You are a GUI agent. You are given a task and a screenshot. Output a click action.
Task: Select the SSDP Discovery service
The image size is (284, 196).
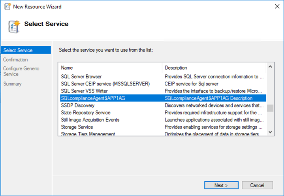pyautogui.click(x=78, y=106)
